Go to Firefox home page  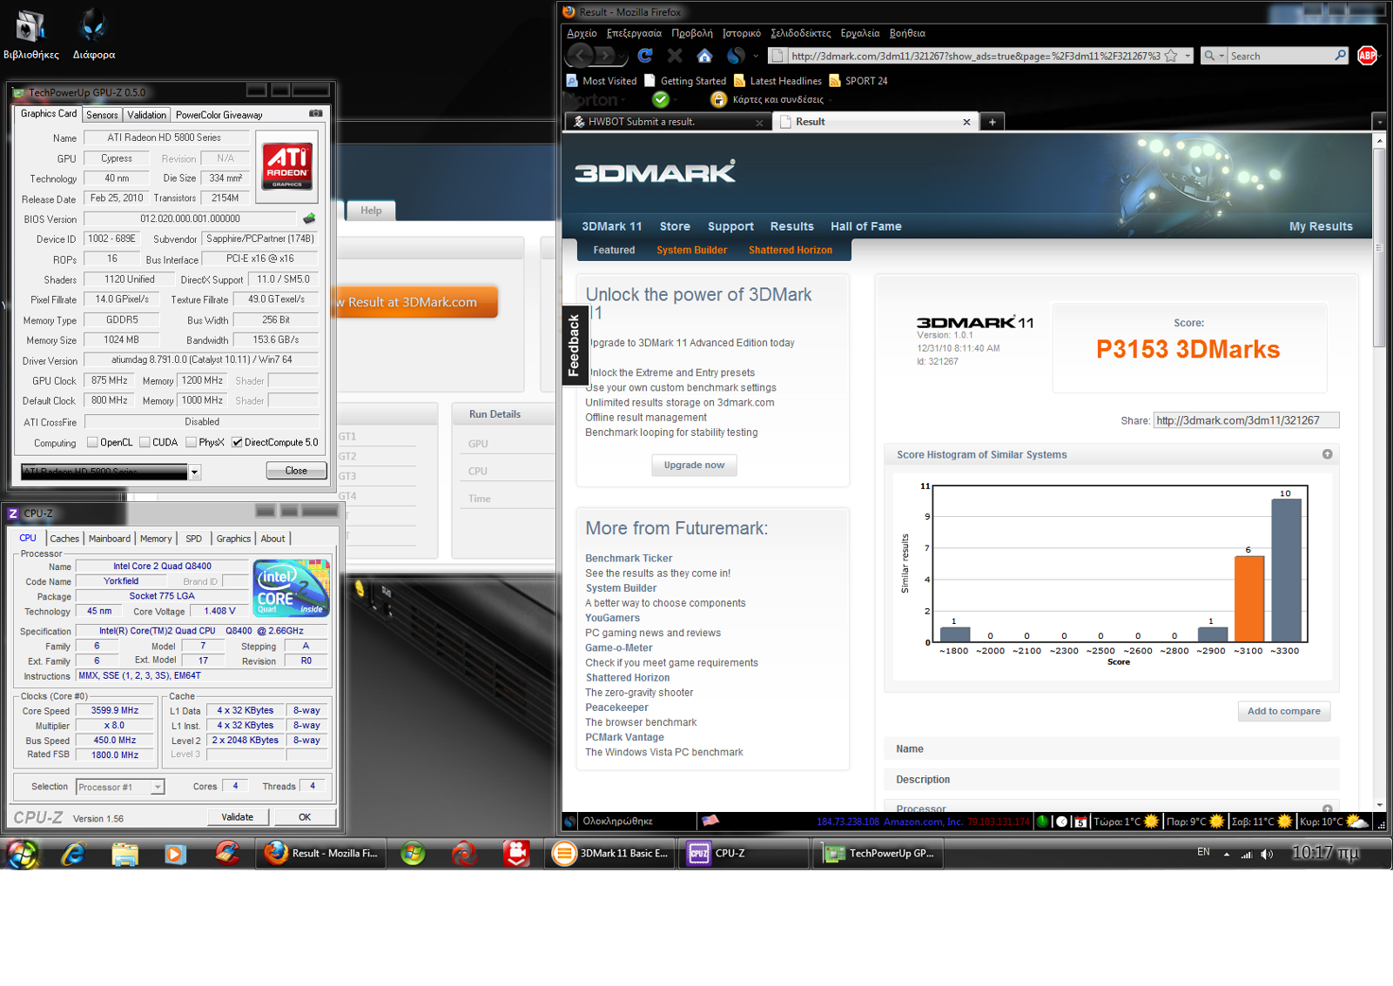pyautogui.click(x=704, y=56)
